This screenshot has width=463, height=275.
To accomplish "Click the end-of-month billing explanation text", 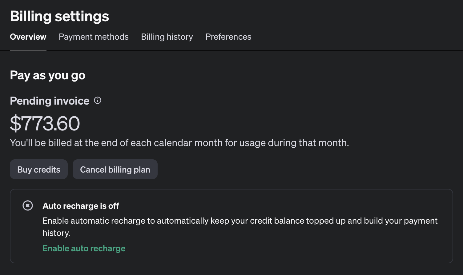I will tap(179, 143).
